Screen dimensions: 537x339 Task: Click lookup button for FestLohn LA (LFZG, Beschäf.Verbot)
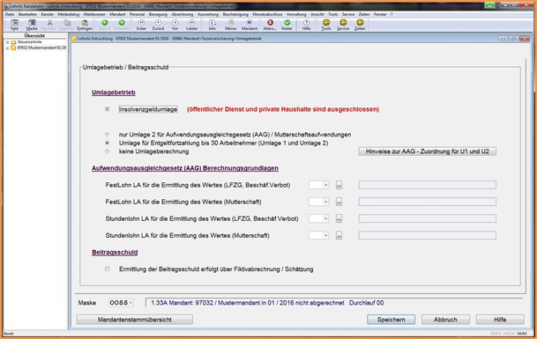pyautogui.click(x=339, y=185)
